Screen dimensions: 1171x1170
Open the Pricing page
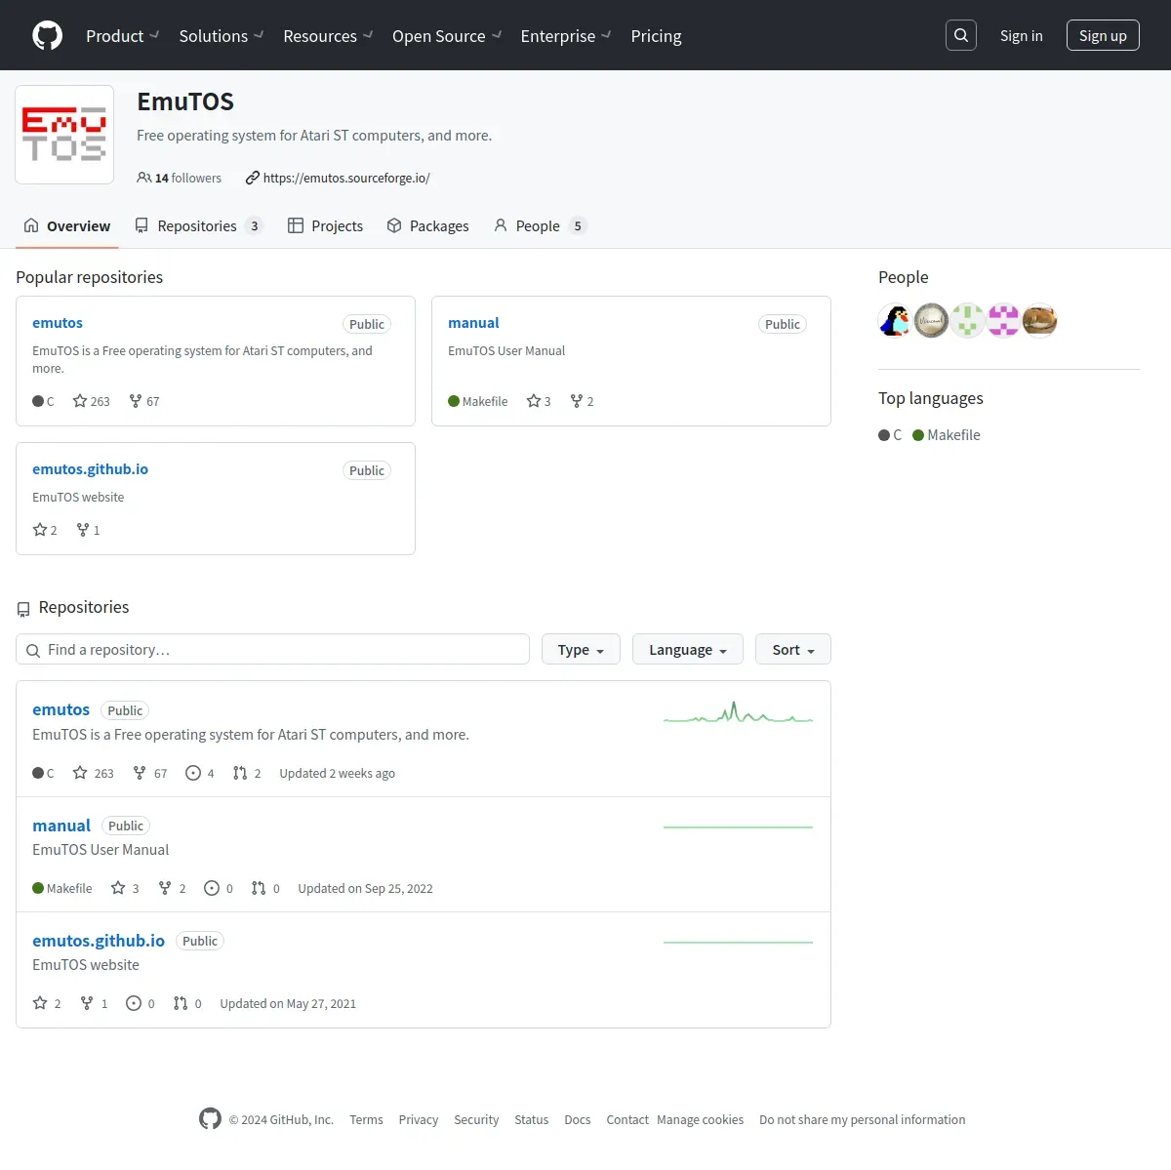pyautogui.click(x=656, y=36)
